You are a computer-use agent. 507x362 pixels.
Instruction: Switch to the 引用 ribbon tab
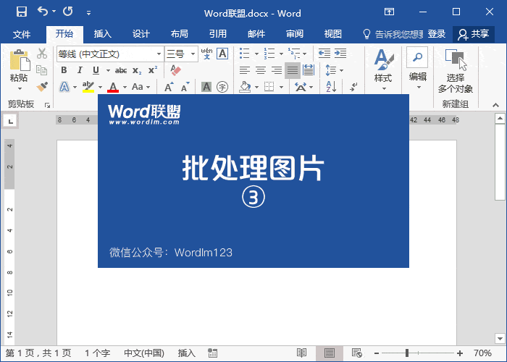point(217,33)
